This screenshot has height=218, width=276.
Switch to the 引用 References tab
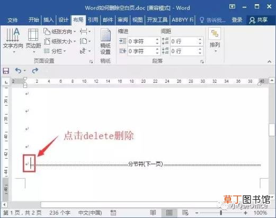click(x=93, y=20)
